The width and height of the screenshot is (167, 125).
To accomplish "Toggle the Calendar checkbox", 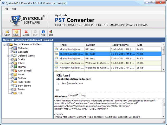I will coord(12,48).
